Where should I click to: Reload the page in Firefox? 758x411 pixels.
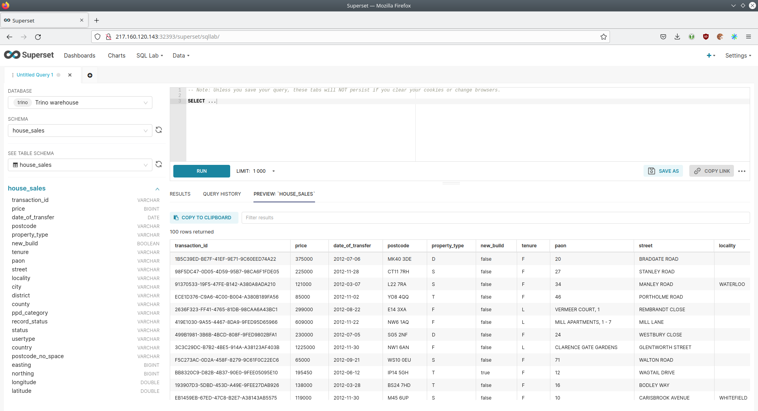38,37
